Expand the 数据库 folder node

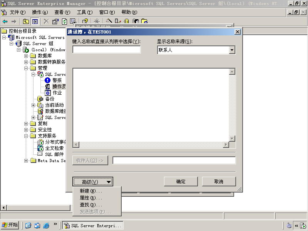[26, 56]
